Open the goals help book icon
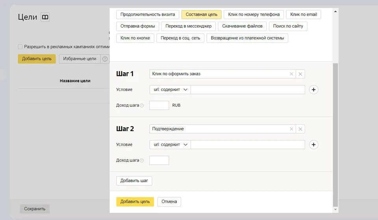 coord(45,17)
